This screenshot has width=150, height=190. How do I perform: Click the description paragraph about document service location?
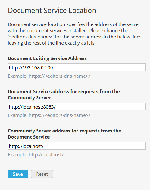coord(74,34)
